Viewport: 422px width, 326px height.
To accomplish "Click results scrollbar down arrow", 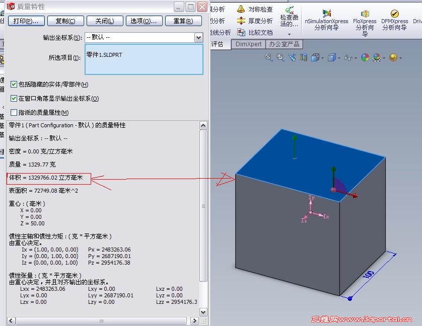I will click(203, 312).
